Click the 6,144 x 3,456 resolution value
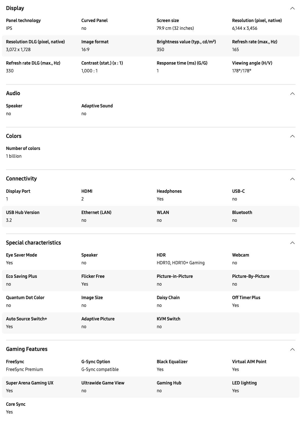This screenshot has width=302, height=421. [x=245, y=28]
